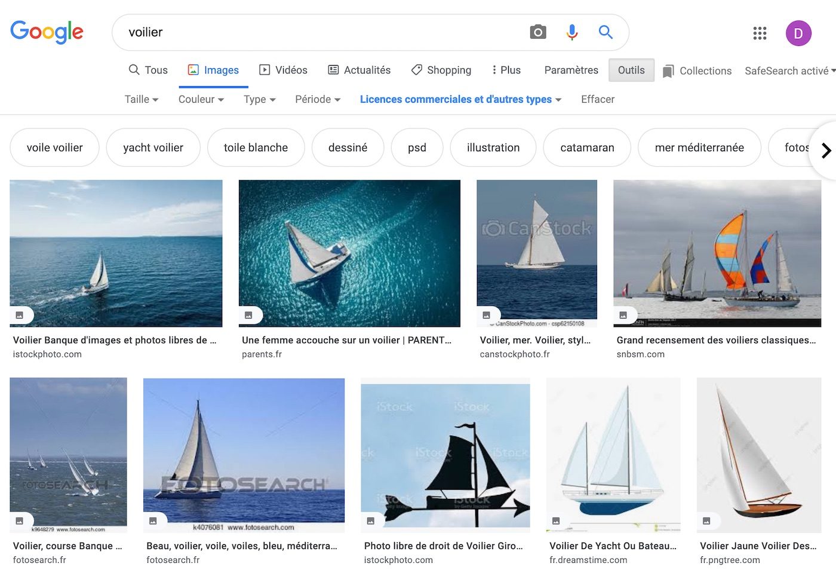Click the Images tab camera icon
The height and width of the screenshot is (576, 836).
[193, 69]
